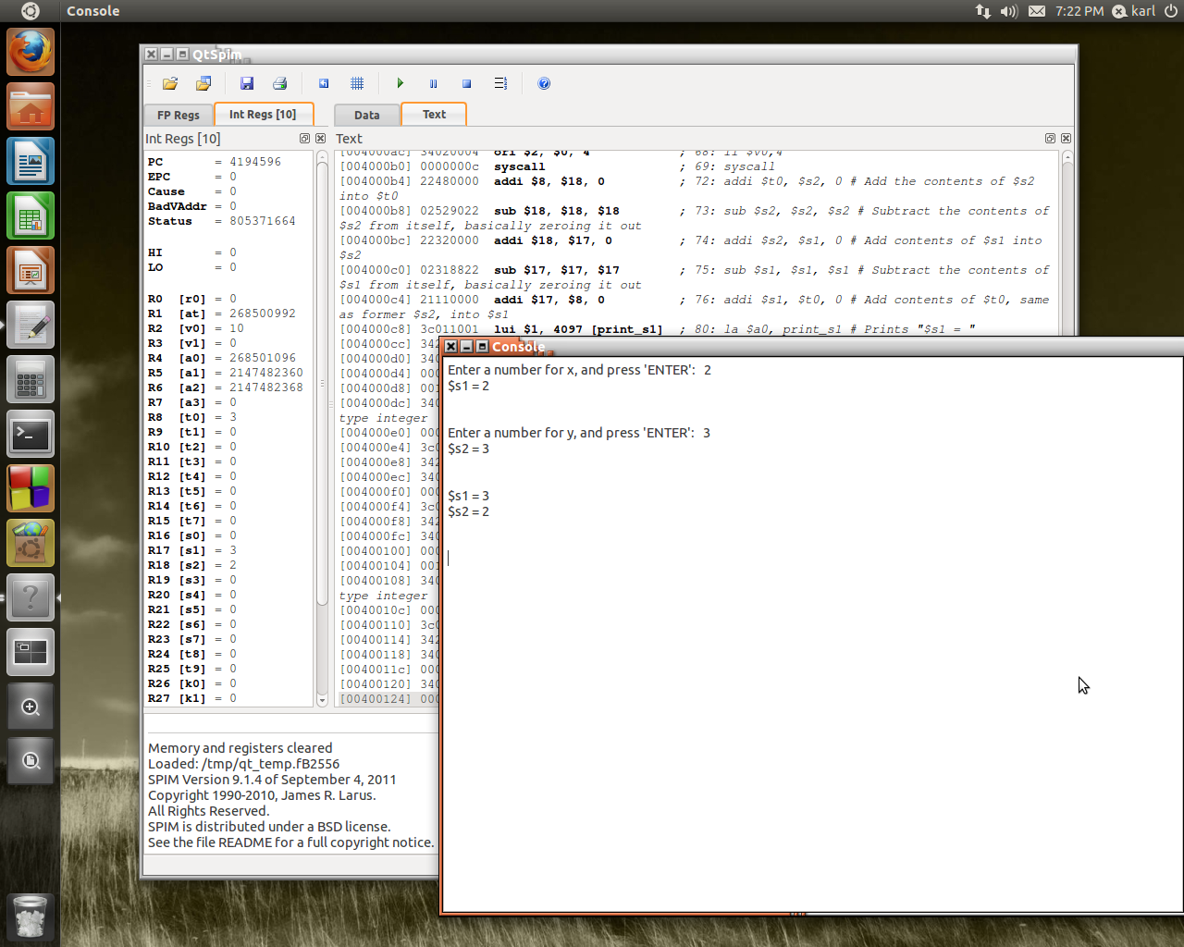Open the sound volume indicator menu
The image size is (1184, 947).
pos(1009,11)
